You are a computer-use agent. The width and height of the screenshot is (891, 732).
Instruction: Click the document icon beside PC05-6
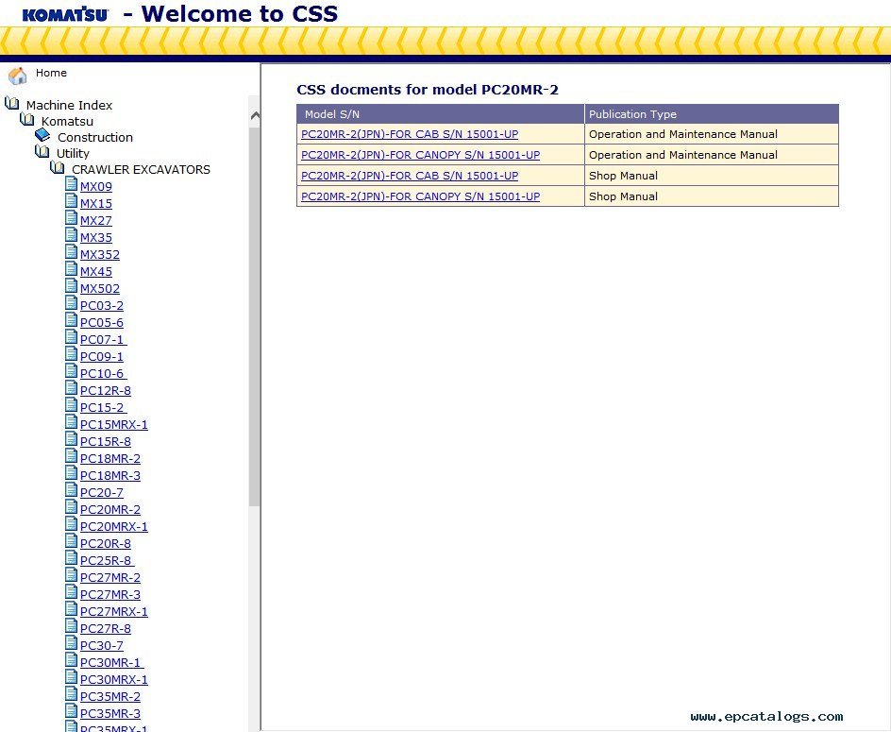pos(71,320)
